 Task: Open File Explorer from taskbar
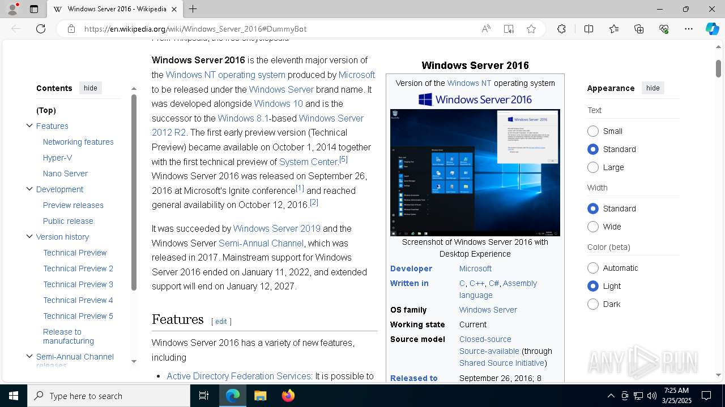tap(260, 396)
